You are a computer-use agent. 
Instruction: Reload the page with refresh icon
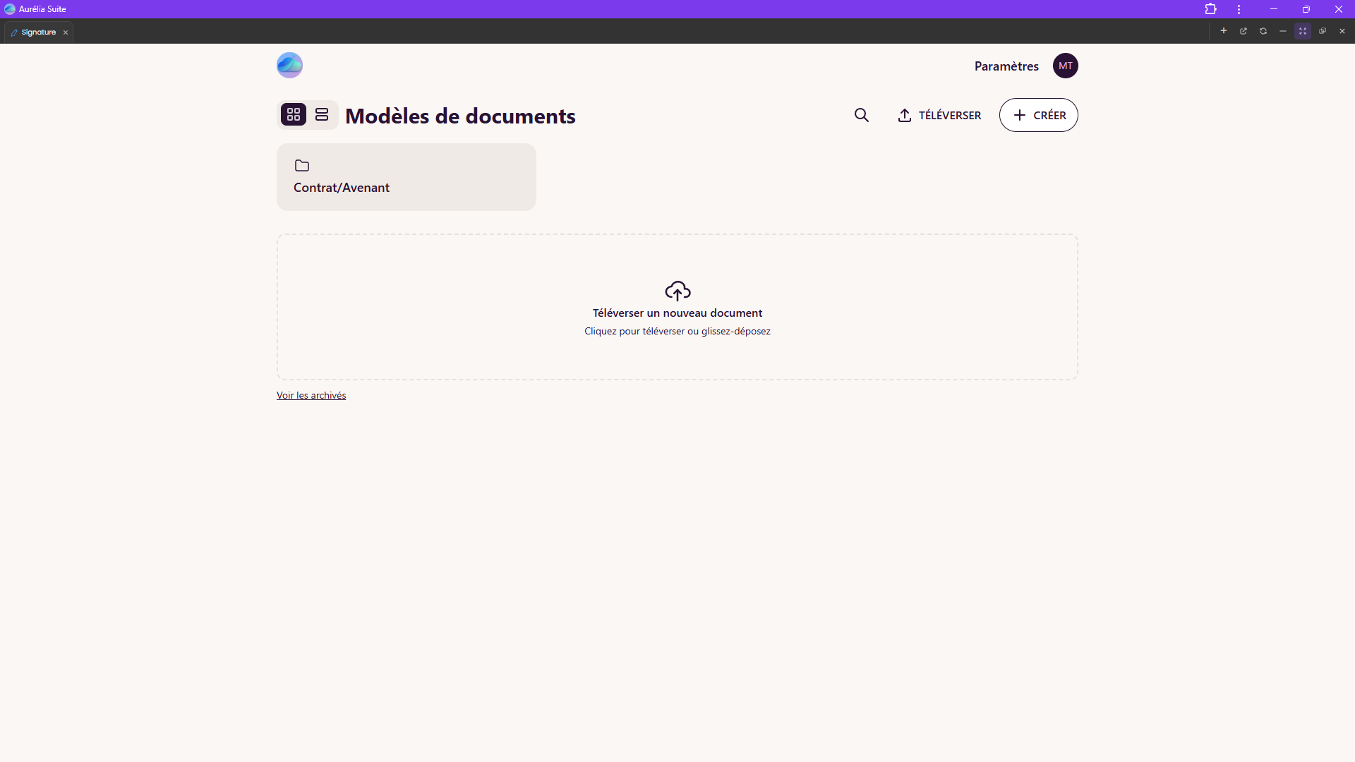tap(1263, 31)
